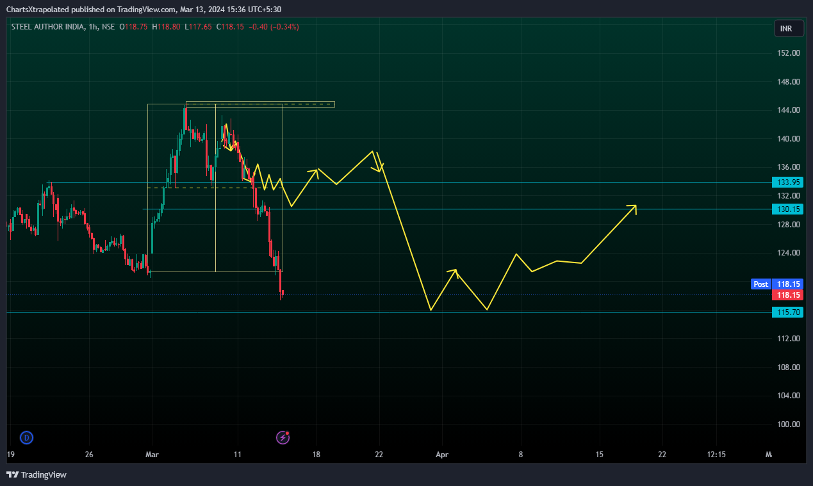Viewport: 813px width, 486px height.
Task: Click the 'Apr' label on time axis
Action: 441,455
